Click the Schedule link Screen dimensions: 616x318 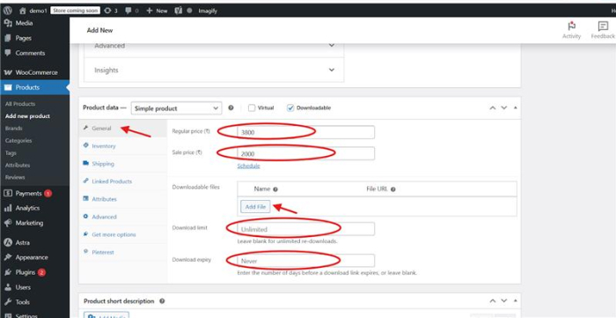pos(248,166)
